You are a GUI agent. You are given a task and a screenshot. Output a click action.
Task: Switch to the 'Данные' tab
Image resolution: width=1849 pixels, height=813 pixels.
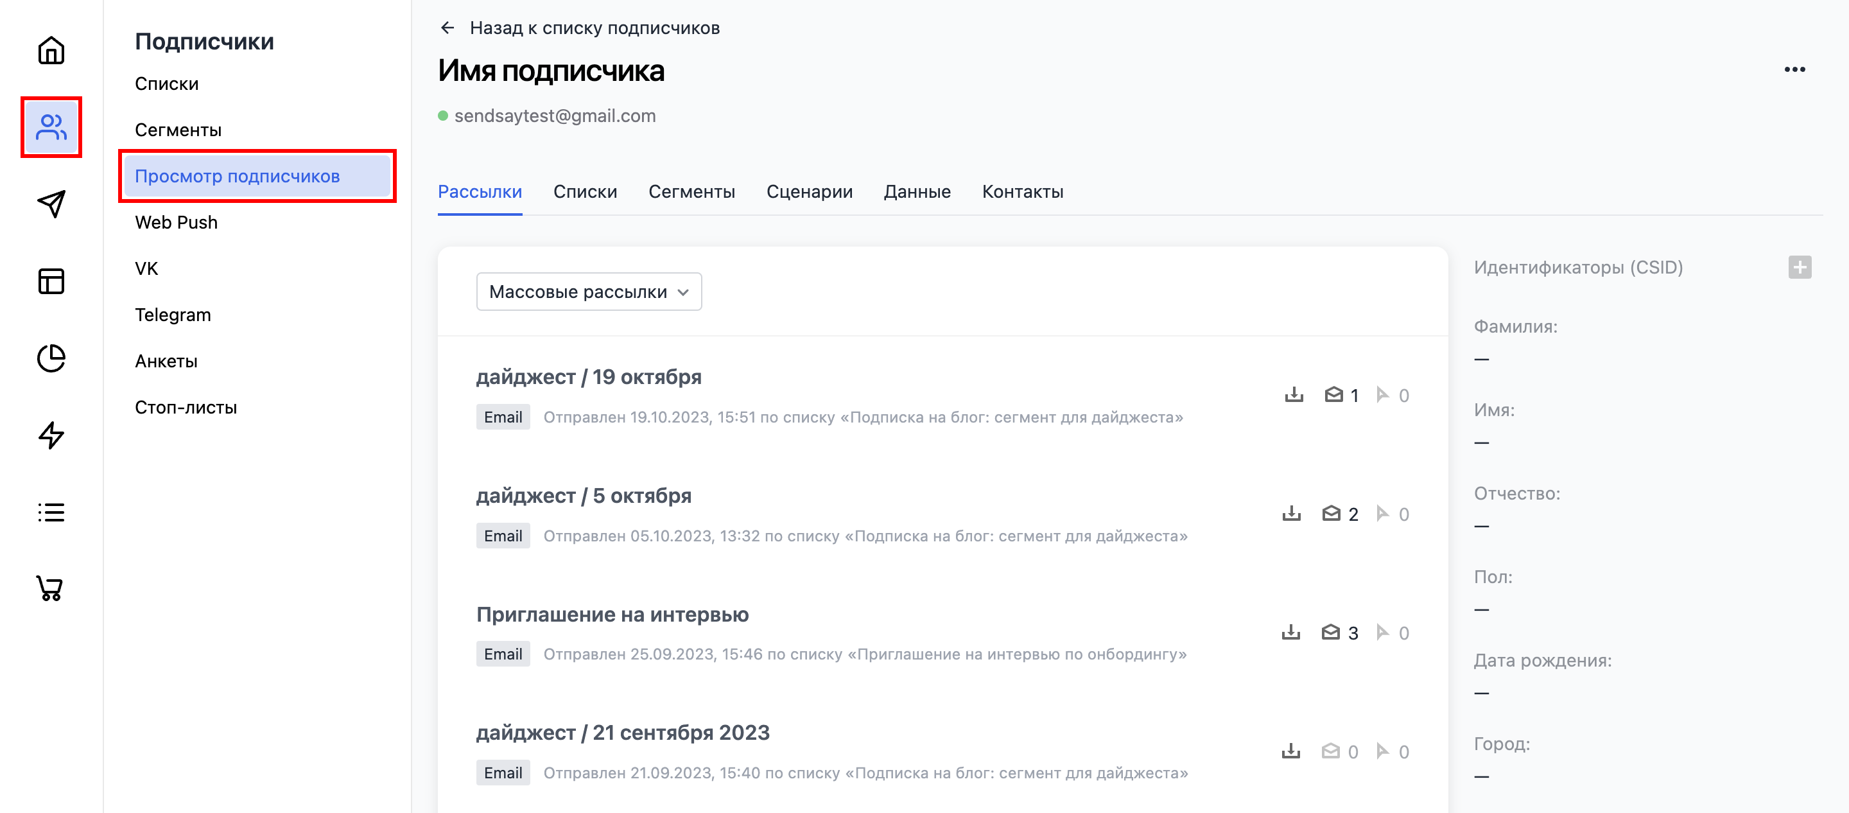917,192
